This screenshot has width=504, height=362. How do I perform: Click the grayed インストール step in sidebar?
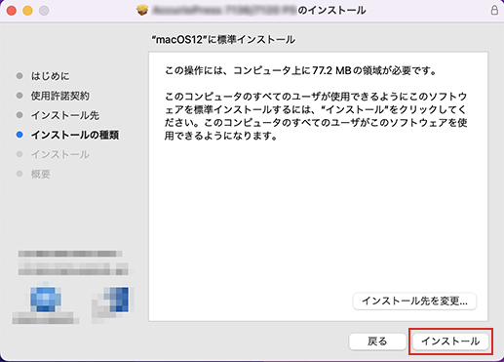[x=59, y=154]
